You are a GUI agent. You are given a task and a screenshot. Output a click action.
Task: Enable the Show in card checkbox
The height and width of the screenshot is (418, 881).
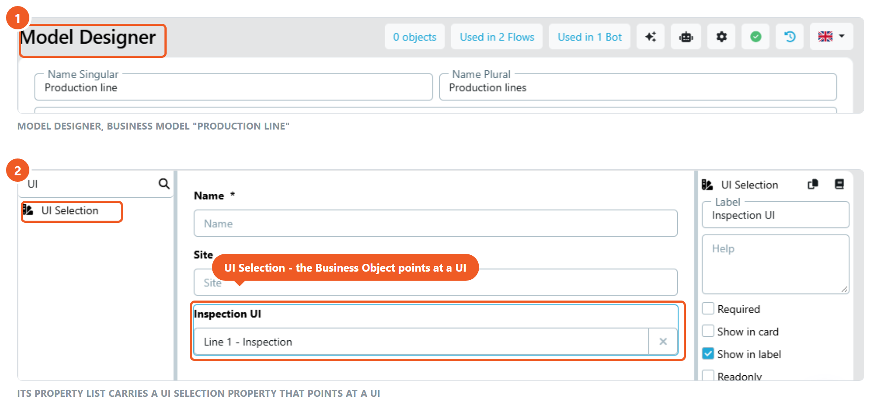pyautogui.click(x=708, y=331)
